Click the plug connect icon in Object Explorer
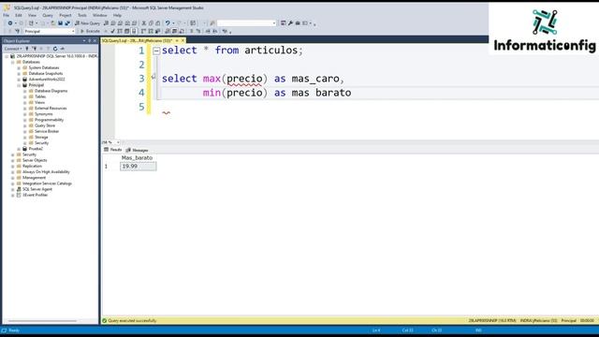This screenshot has width=599, height=337. click(27, 49)
